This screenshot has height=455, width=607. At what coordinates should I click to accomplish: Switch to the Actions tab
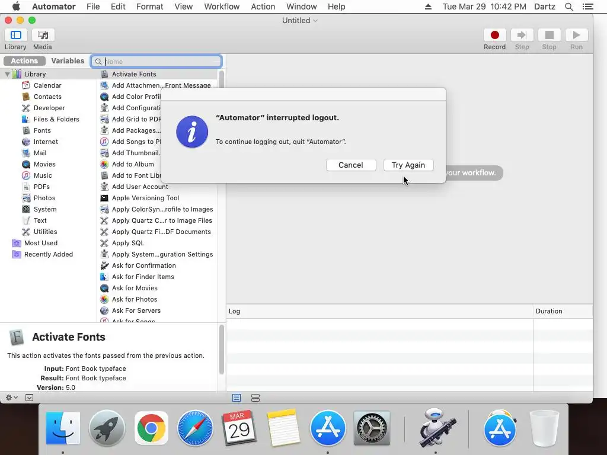pyautogui.click(x=24, y=61)
